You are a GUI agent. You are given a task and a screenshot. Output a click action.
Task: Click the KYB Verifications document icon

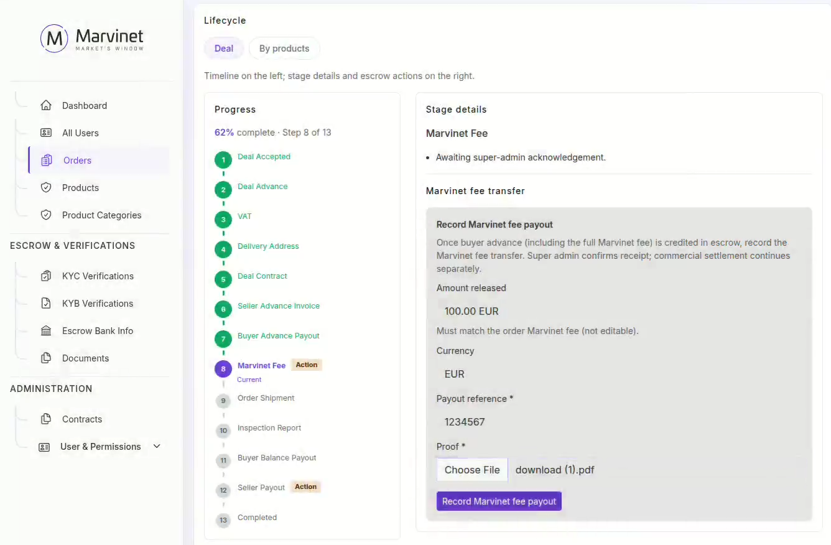(x=46, y=304)
